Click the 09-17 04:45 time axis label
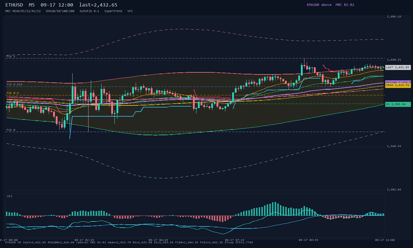413x248 pixels. point(158,240)
